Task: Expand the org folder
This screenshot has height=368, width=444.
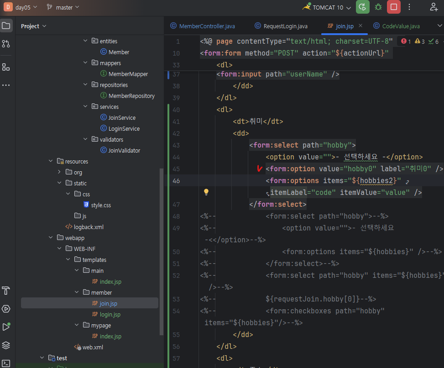Action: point(59,172)
